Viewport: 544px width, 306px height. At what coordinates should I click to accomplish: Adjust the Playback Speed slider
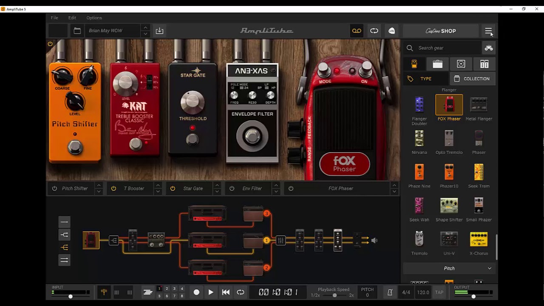[334, 295]
